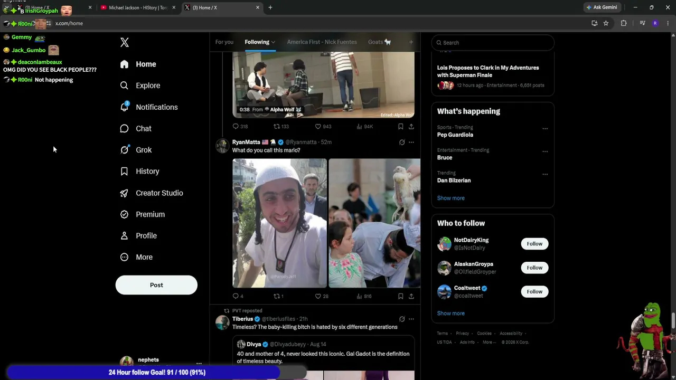The height and width of the screenshot is (380, 676).
Task: Like the post with 943 likes
Action: pyautogui.click(x=323, y=127)
